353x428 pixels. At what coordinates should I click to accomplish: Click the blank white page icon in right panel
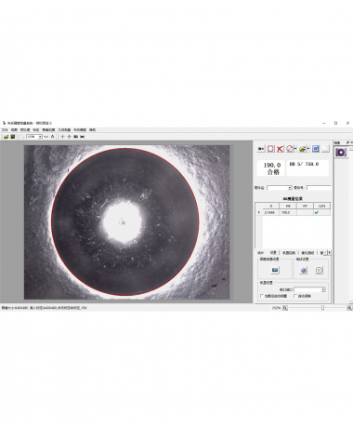pos(325,149)
